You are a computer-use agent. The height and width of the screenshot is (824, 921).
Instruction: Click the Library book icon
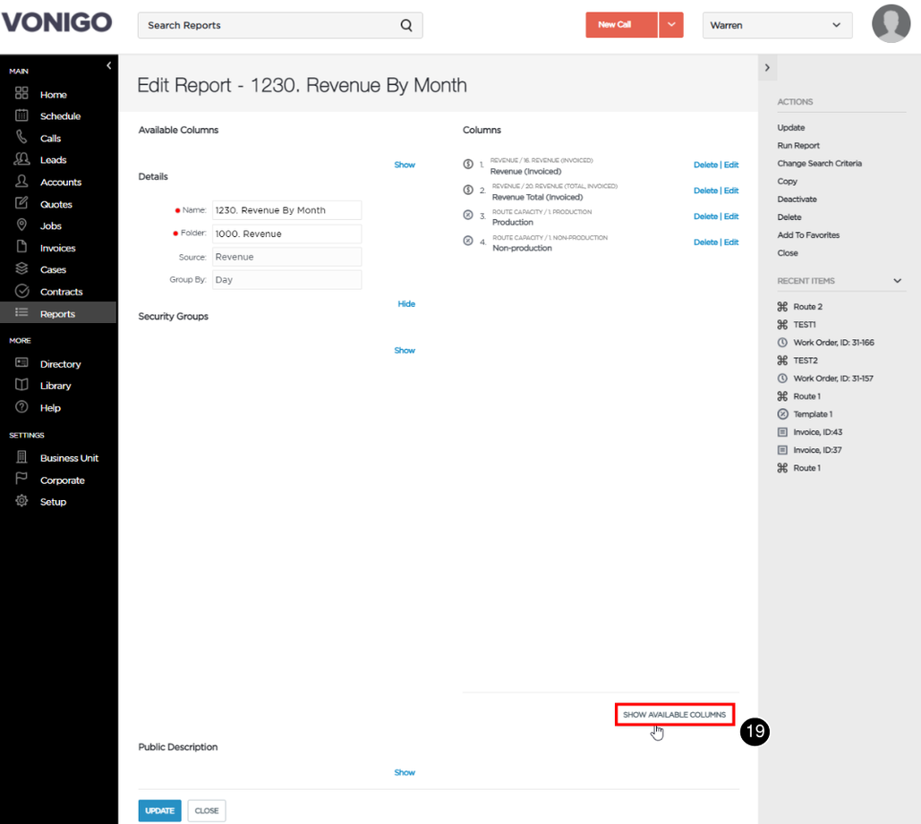pyautogui.click(x=21, y=386)
